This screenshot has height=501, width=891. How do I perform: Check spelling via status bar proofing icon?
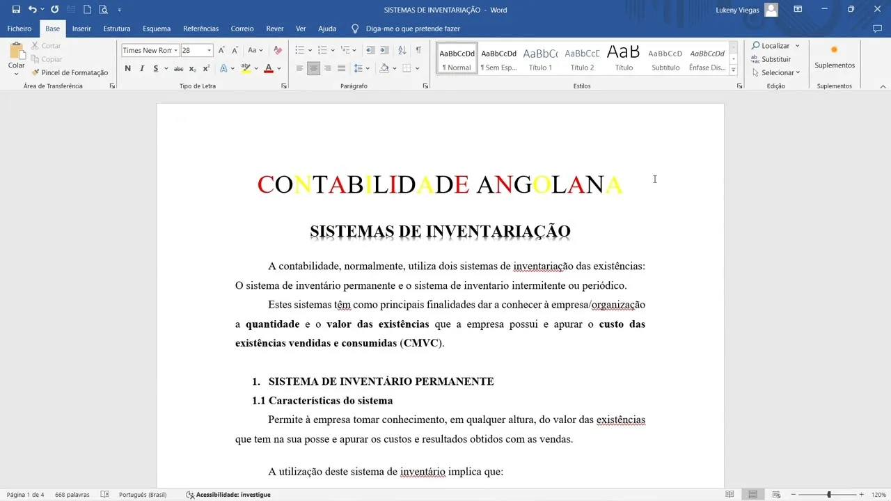click(x=104, y=495)
